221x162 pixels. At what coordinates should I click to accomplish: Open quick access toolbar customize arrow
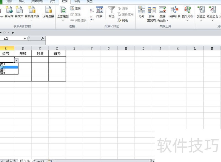(13, 33)
